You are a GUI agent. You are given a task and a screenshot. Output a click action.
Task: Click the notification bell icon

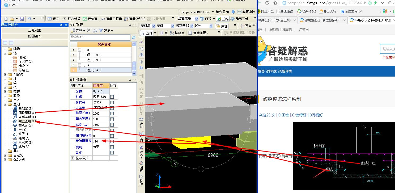(233, 12)
